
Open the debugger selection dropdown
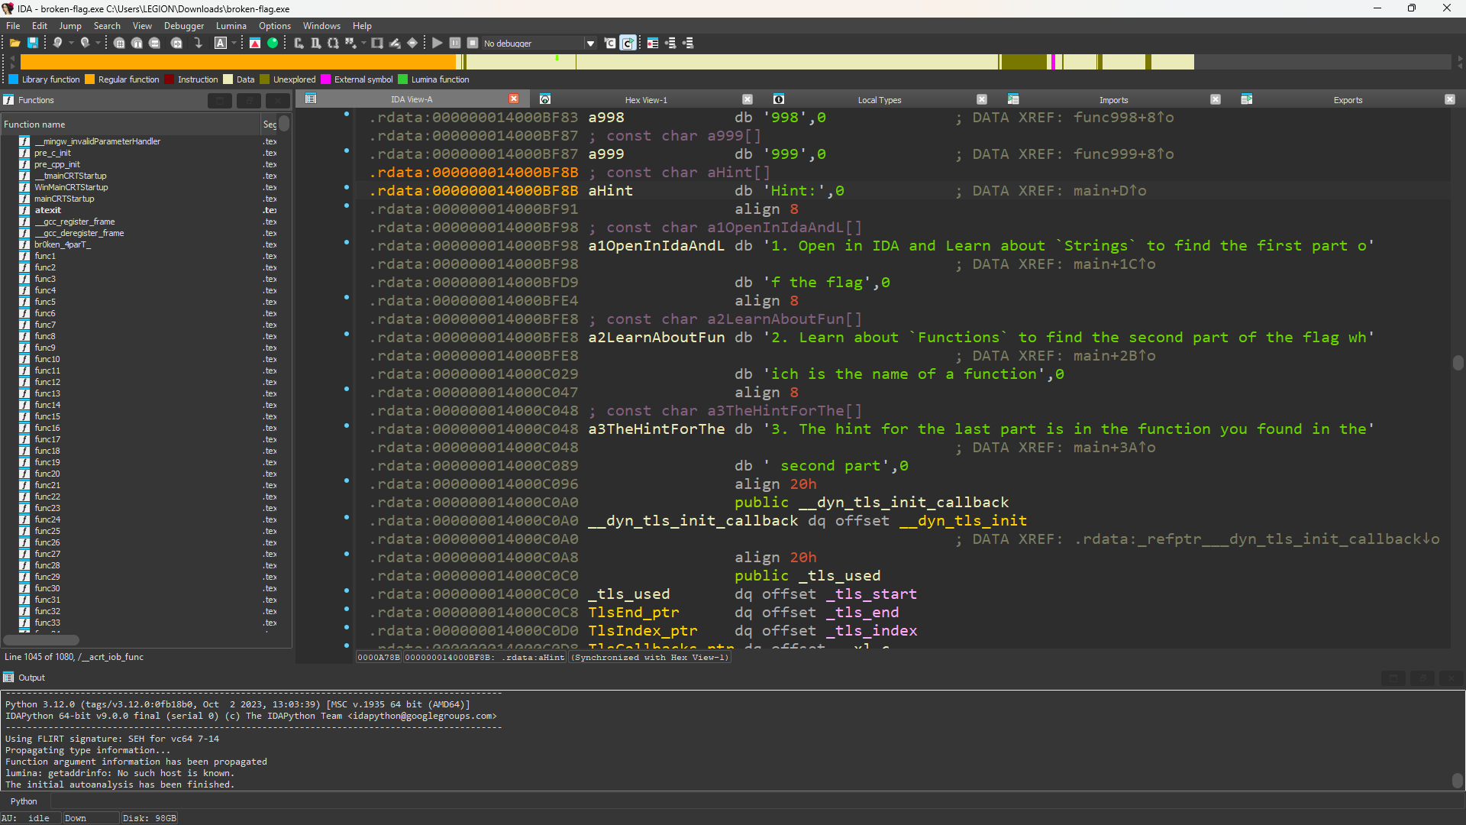tap(590, 44)
